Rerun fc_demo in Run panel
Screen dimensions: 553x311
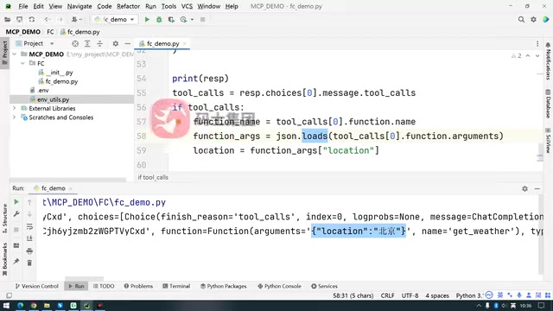pyautogui.click(x=16, y=202)
